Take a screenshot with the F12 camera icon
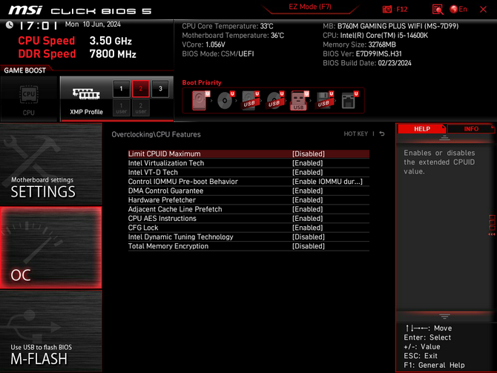This screenshot has width=497, height=373. pyautogui.click(x=387, y=9)
